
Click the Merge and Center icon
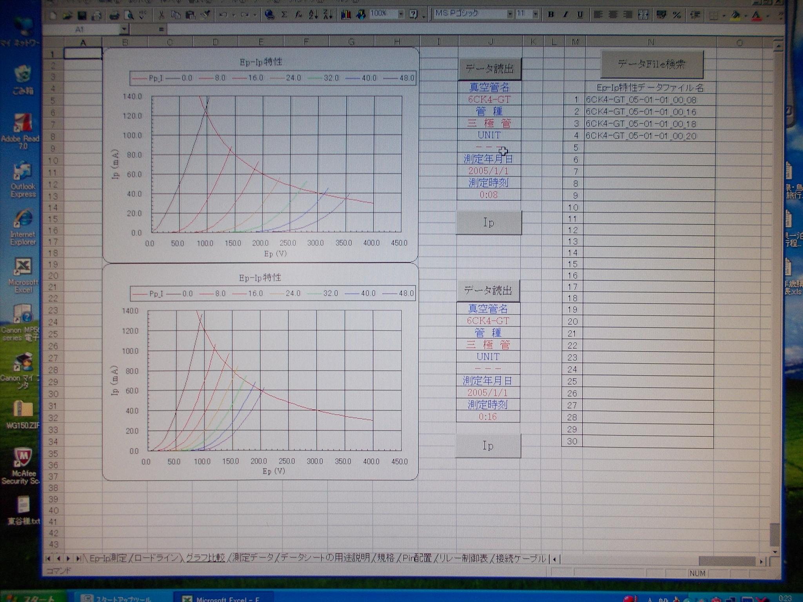pos(643,15)
